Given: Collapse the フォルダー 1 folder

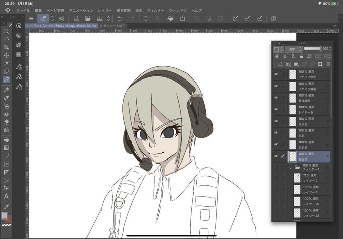Looking at the screenshot, I should click(290, 168).
